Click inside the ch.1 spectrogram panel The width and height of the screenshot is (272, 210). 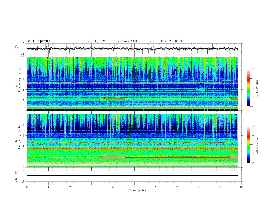[132, 84]
